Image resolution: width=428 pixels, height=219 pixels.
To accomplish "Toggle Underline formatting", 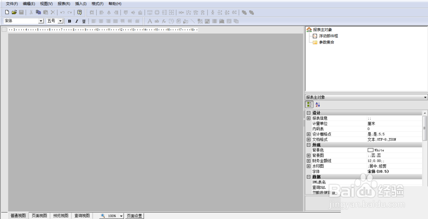I will click(84, 21).
